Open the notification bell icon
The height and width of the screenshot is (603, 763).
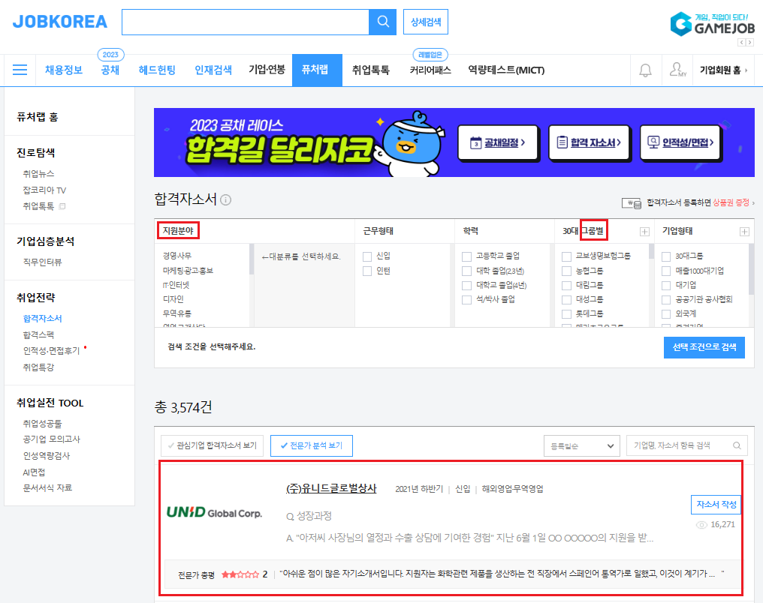(645, 70)
